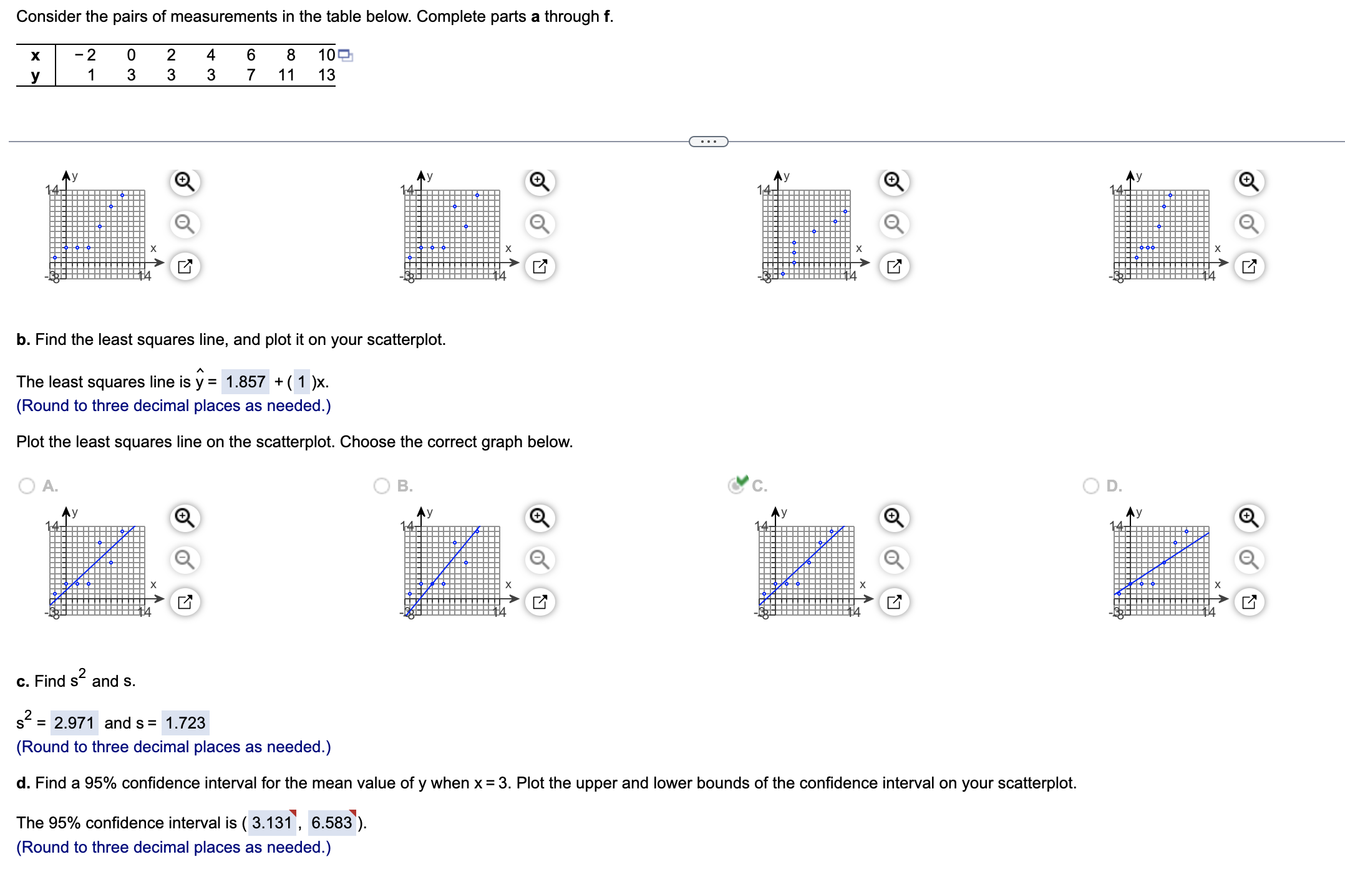This screenshot has height=872, width=1345.
Task: Expand the collapsed ellipsis divider control
Action: tap(709, 142)
